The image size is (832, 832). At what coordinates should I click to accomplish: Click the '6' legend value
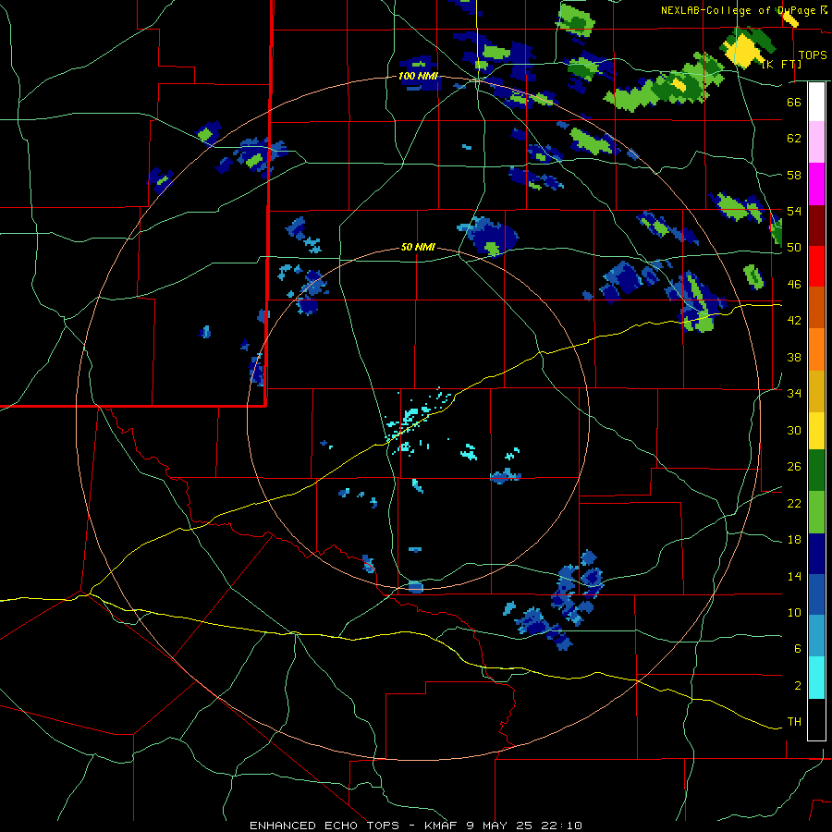click(797, 648)
